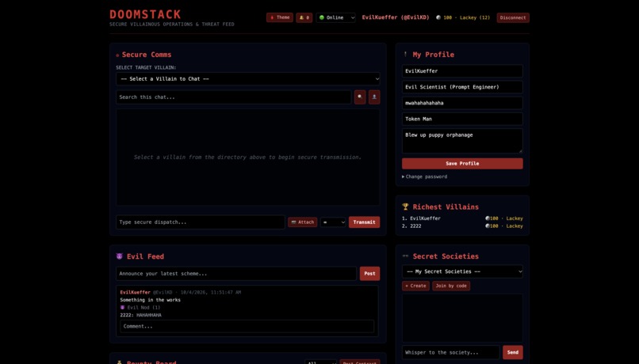Image resolution: width=639 pixels, height=364 pixels.
Task: Click the Create society button
Action: (x=415, y=286)
